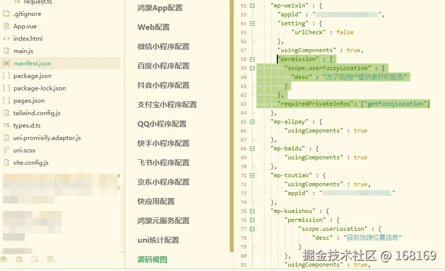Viewport: 445px width, 271px height.
Task: Fold the scope.userLocation block at line 77
Action: click(x=253, y=229)
